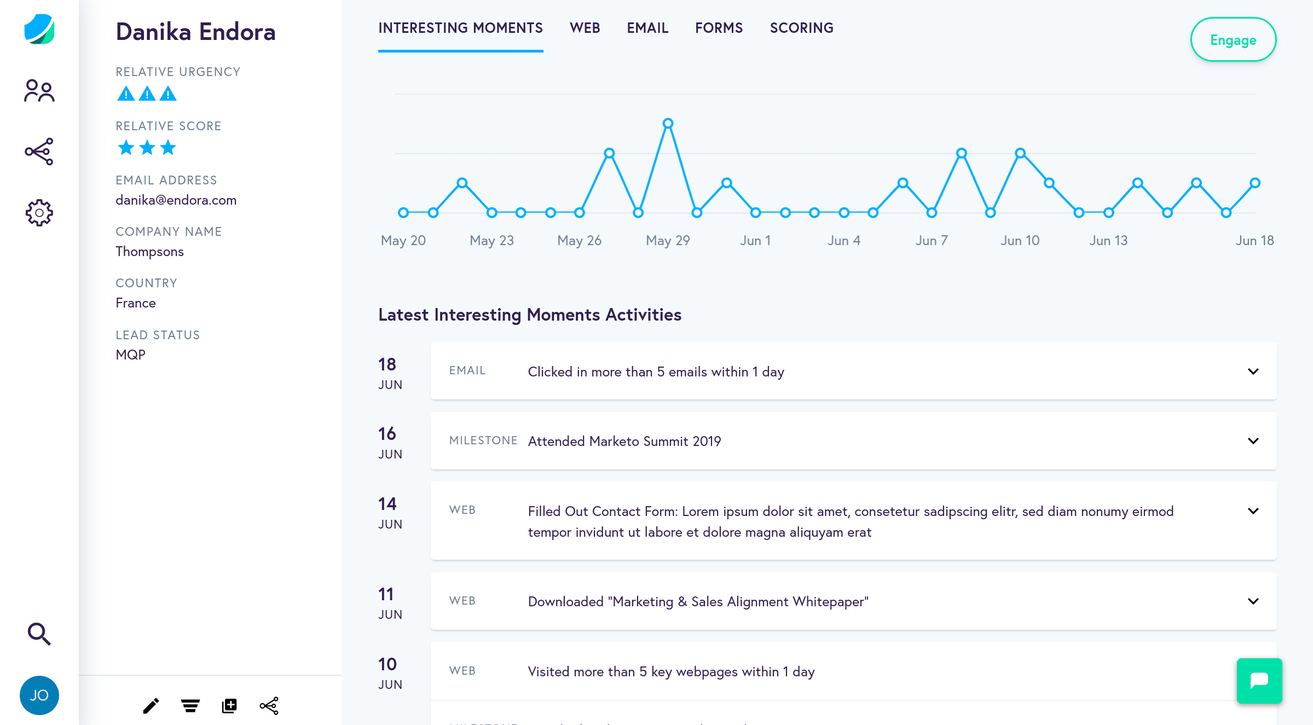Expand Attended Marketo Summit 2019 row
1313x725 pixels.
pos(1253,441)
